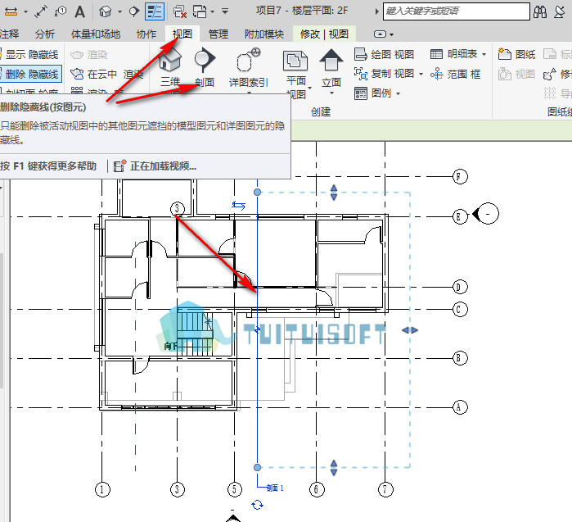572x522 pixels.
Task: Select the aligned dimension tool icon
Action: 40,11
